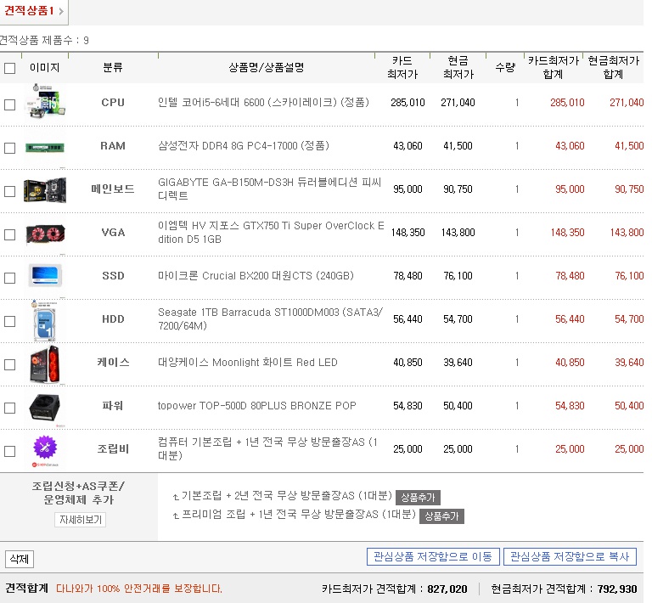Open the Moonlight case product image

[x=45, y=363]
